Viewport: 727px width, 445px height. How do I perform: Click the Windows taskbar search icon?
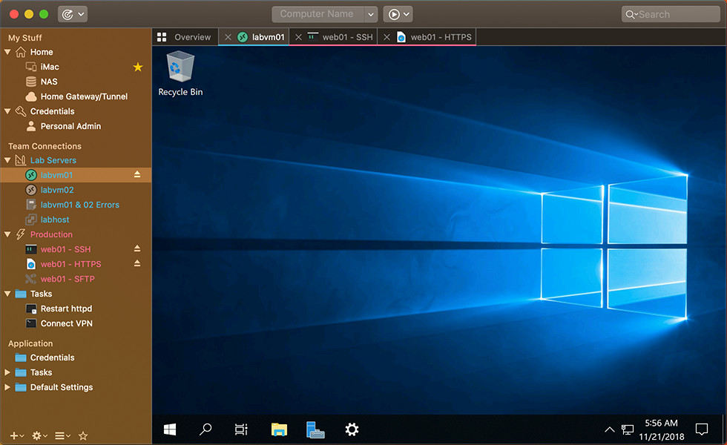(x=205, y=429)
